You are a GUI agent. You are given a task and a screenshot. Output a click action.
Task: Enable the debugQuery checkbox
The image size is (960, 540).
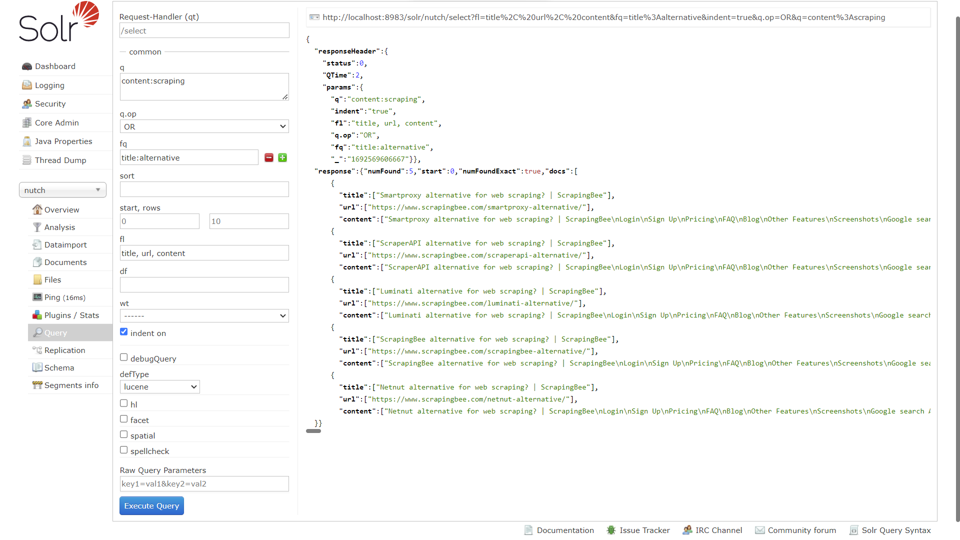[x=123, y=357]
